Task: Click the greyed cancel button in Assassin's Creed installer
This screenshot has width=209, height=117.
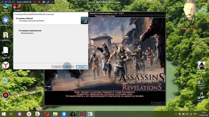Action: 158,103
